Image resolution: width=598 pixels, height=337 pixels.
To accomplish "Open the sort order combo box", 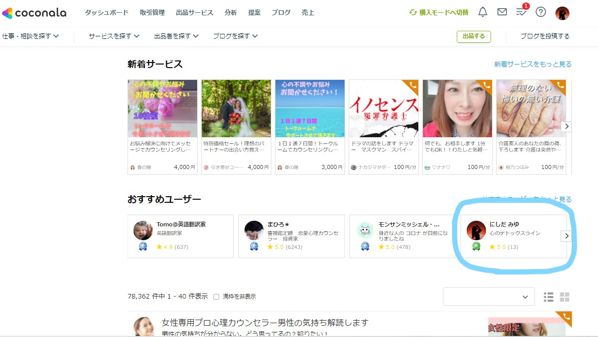I will point(488,297).
